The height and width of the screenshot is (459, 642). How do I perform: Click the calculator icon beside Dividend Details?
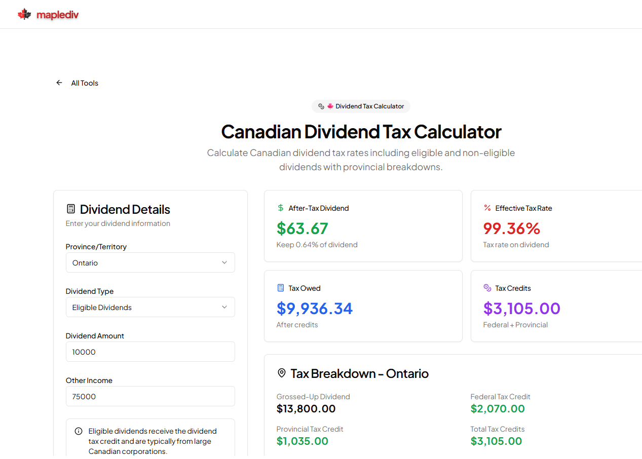coord(71,209)
